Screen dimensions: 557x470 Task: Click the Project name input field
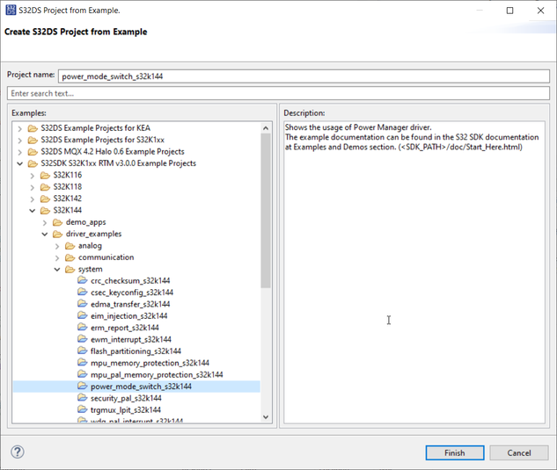coord(304,76)
